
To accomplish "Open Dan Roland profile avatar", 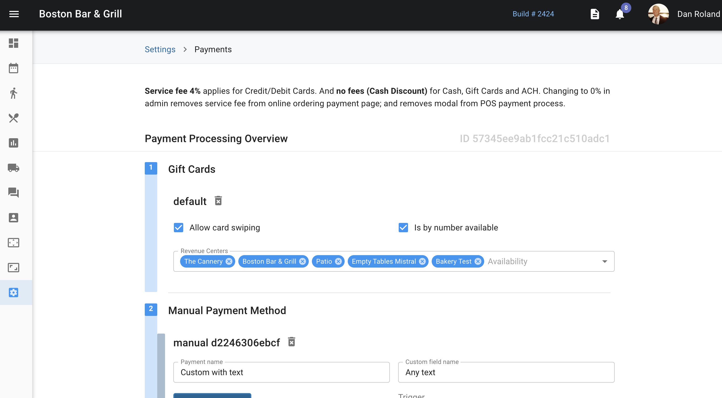I will coord(658,14).
